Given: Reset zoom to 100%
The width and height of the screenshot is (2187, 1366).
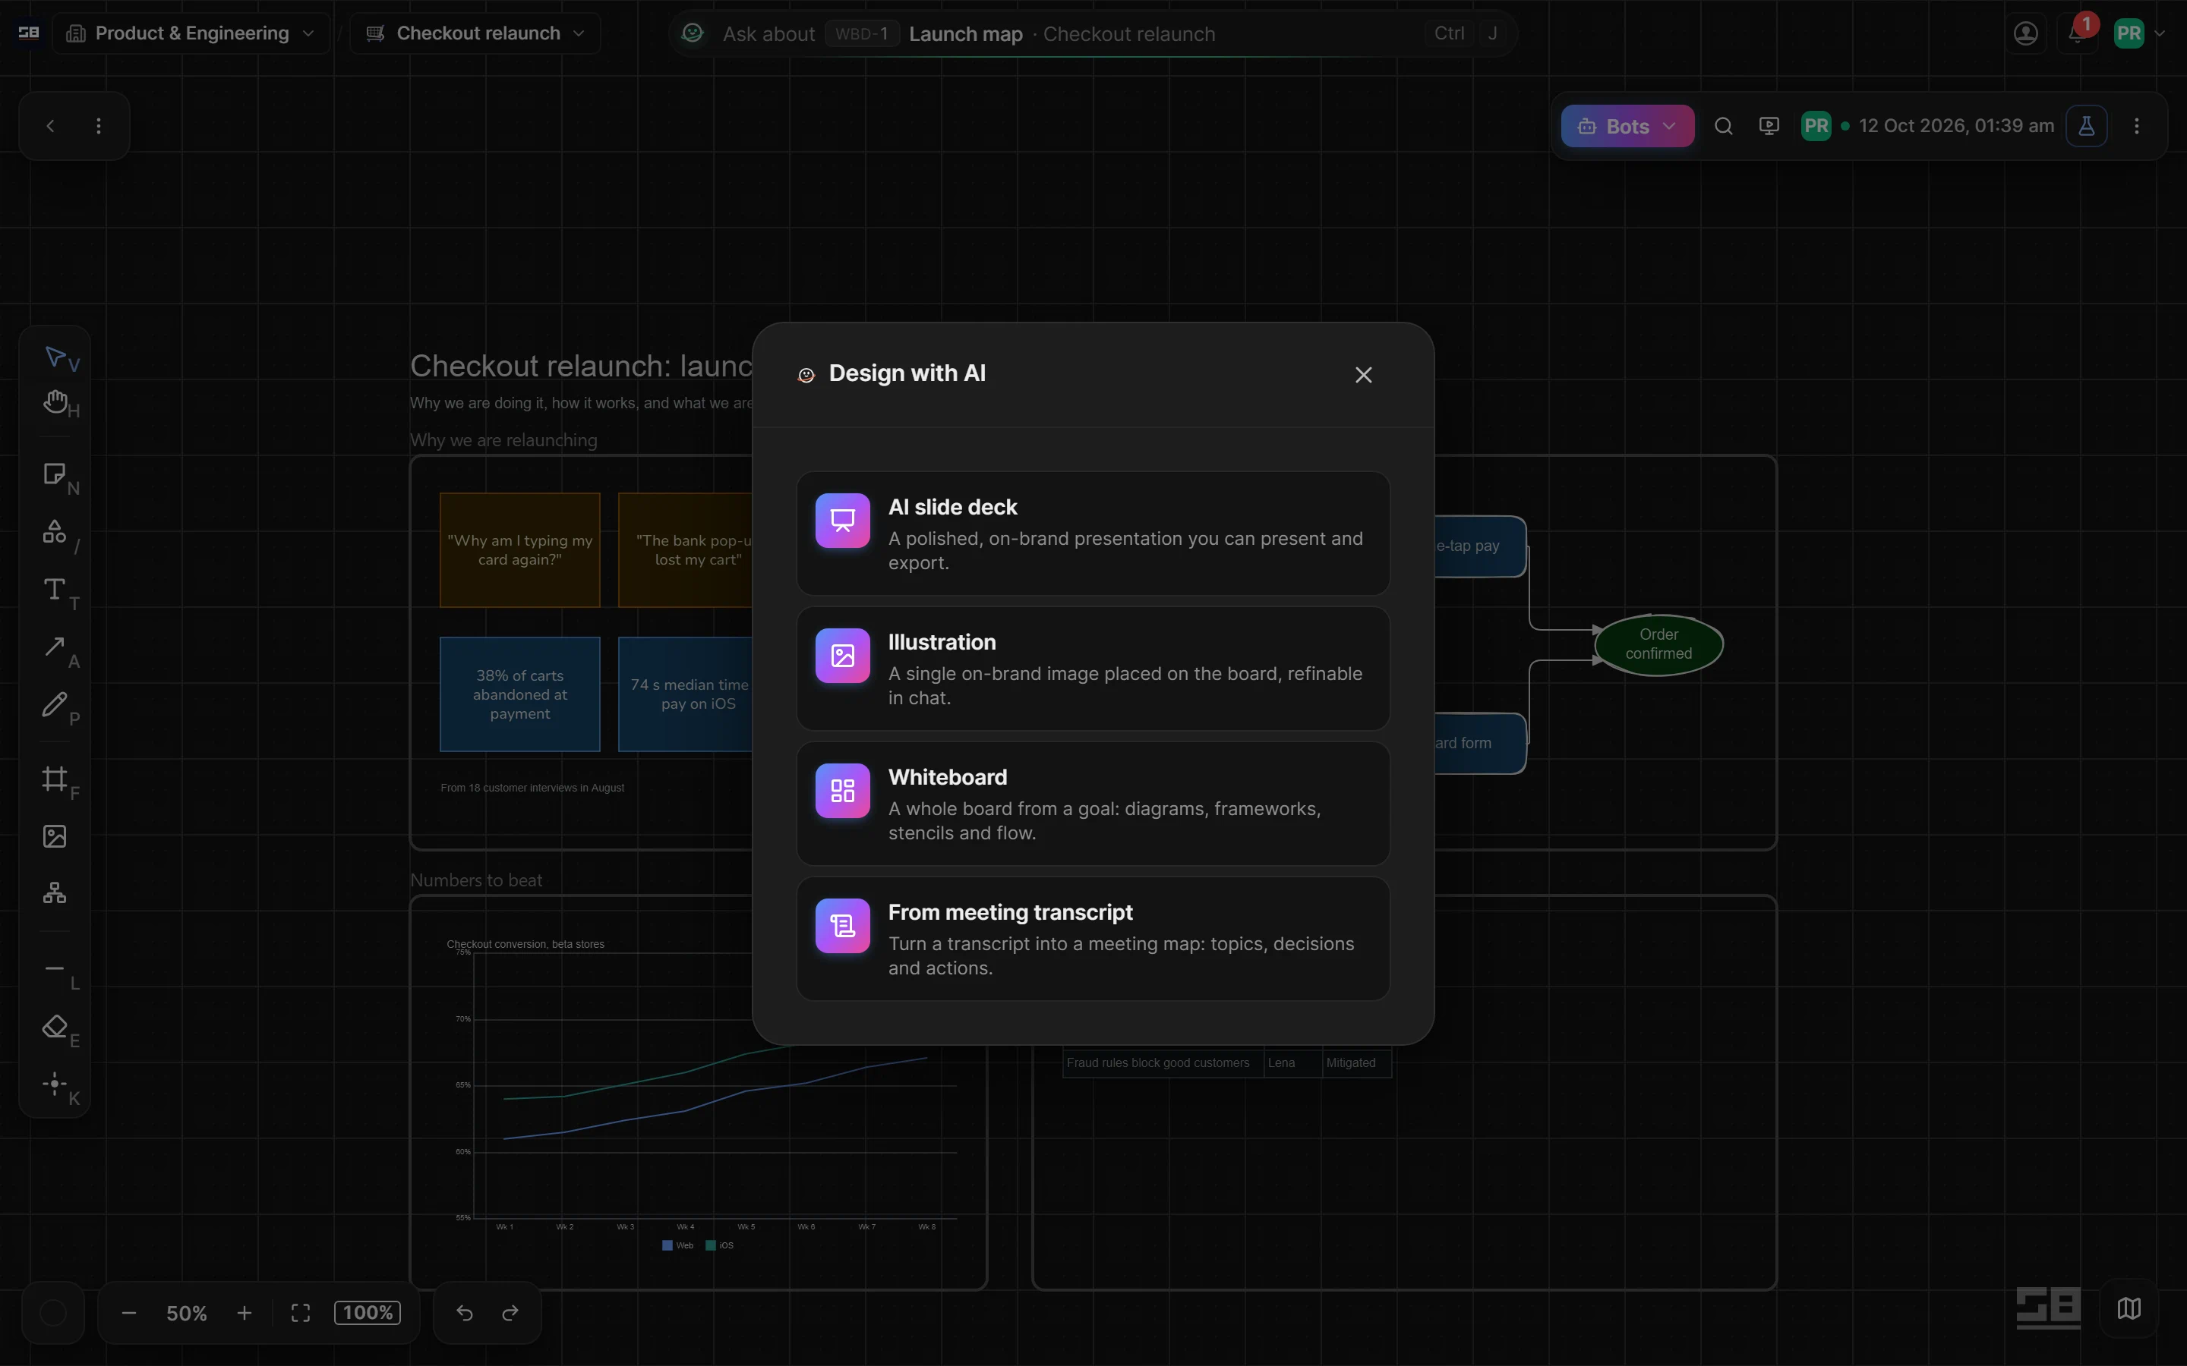Looking at the screenshot, I should [x=368, y=1313].
